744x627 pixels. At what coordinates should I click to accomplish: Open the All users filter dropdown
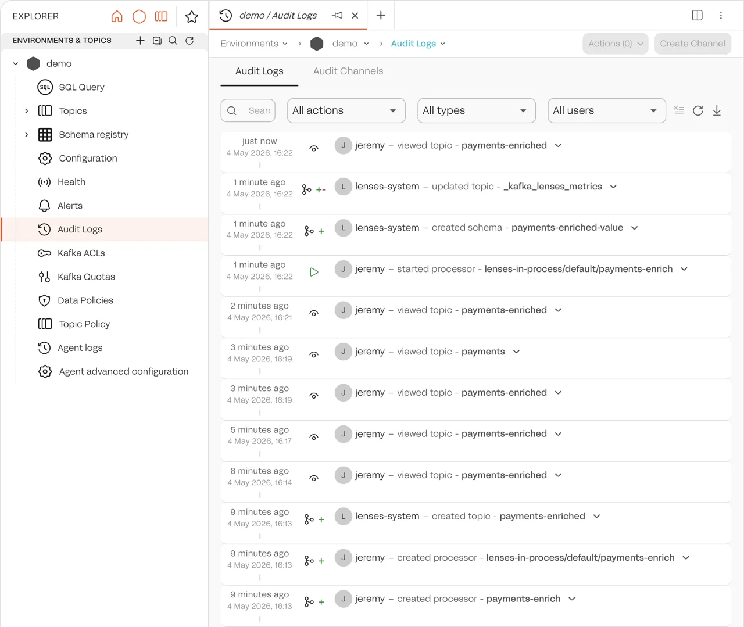point(607,110)
